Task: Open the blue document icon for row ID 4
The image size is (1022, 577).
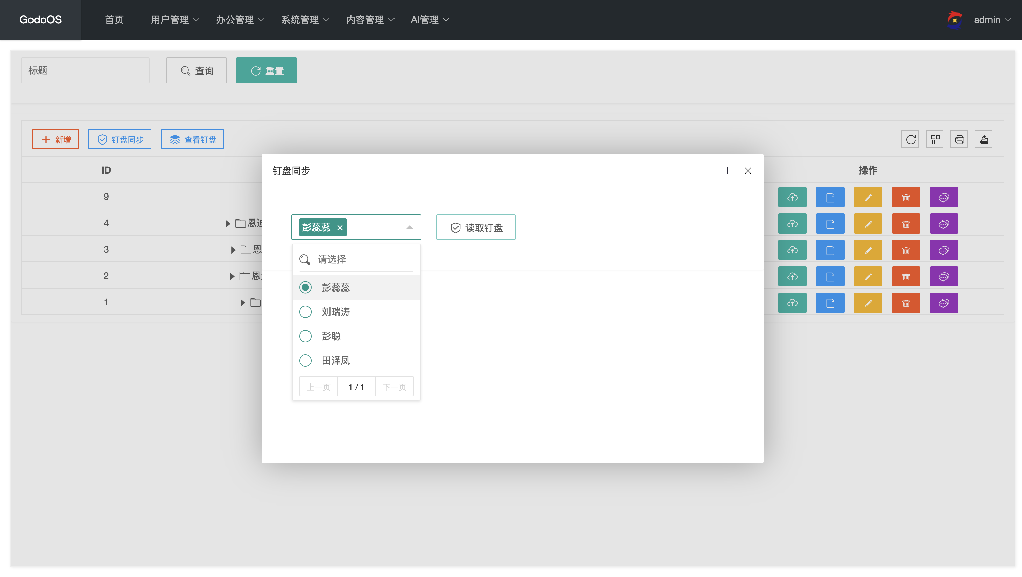Action: point(830,223)
